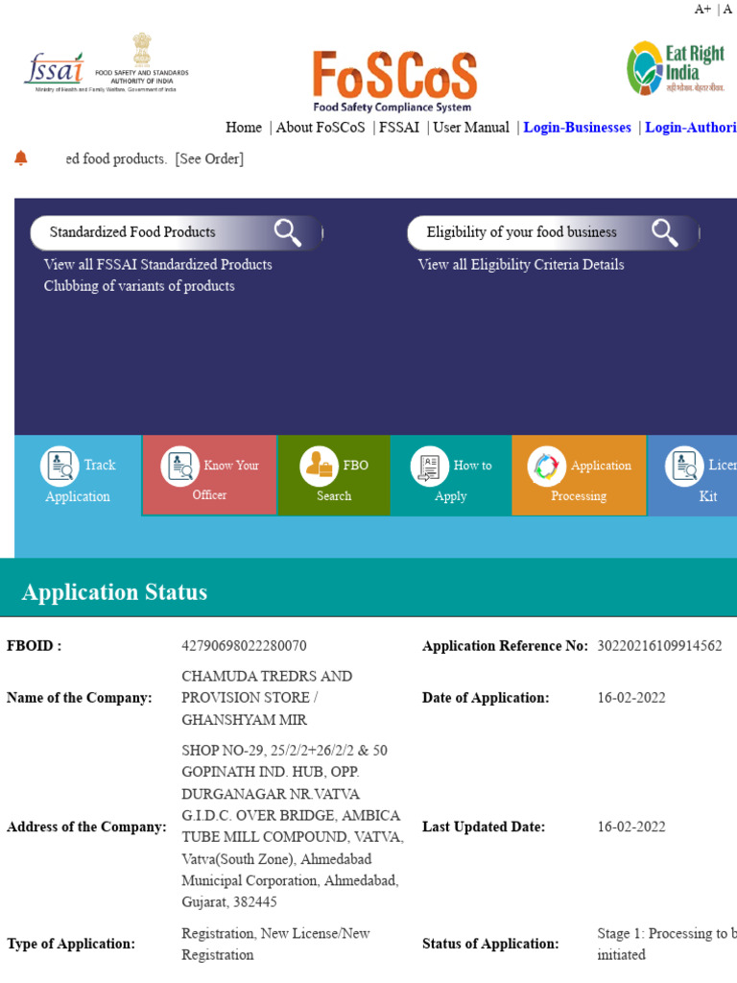Image resolution: width=737 pixels, height=983 pixels.
Task: Click the Track Application icon
Action: point(59,466)
